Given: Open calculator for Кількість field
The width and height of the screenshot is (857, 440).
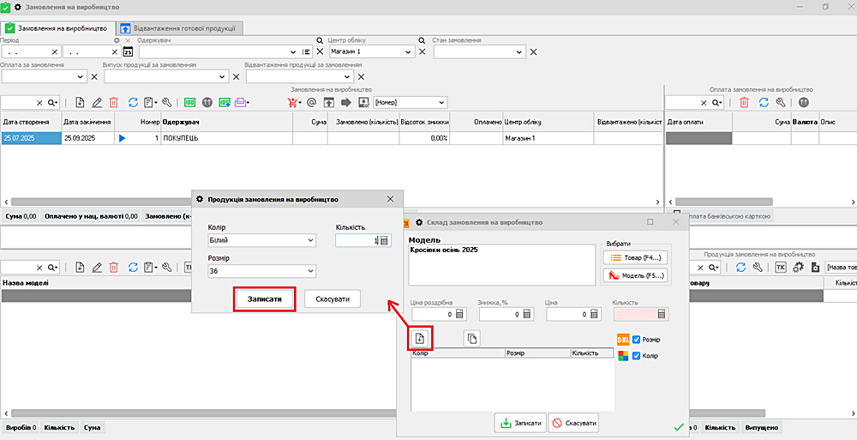Looking at the screenshot, I should [384, 241].
